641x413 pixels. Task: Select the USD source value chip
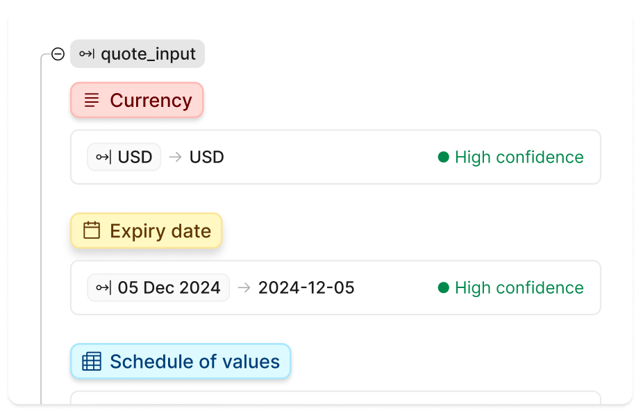click(x=124, y=158)
